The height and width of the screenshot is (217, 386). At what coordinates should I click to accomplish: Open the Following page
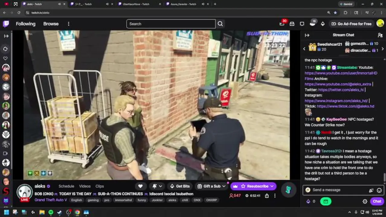[26, 24]
